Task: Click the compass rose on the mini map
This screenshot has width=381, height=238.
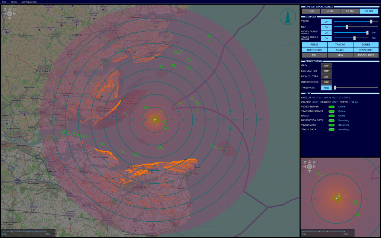Action: [310, 167]
